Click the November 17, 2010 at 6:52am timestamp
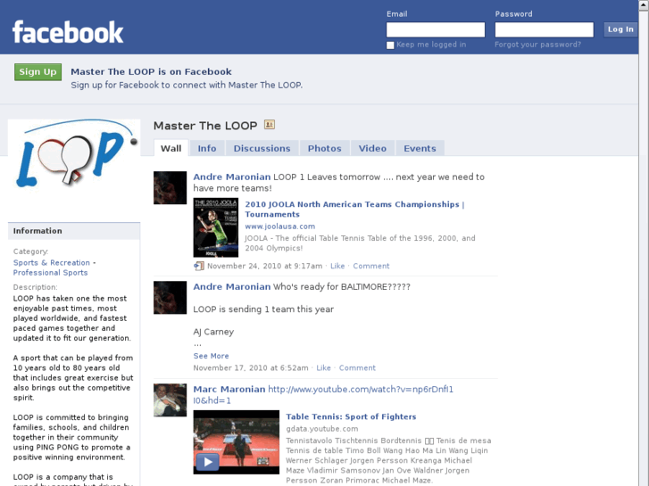Viewport: 649px width, 486px height. point(251,367)
